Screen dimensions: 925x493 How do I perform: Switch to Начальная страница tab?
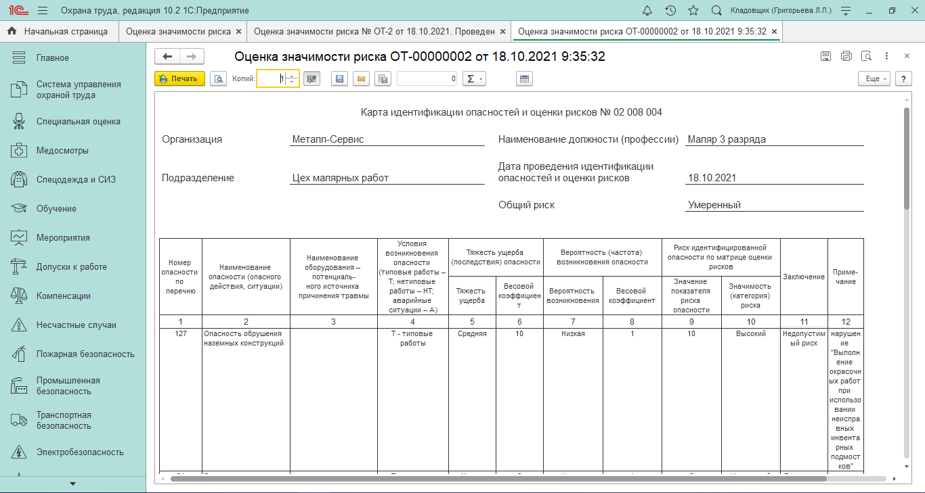(x=59, y=31)
